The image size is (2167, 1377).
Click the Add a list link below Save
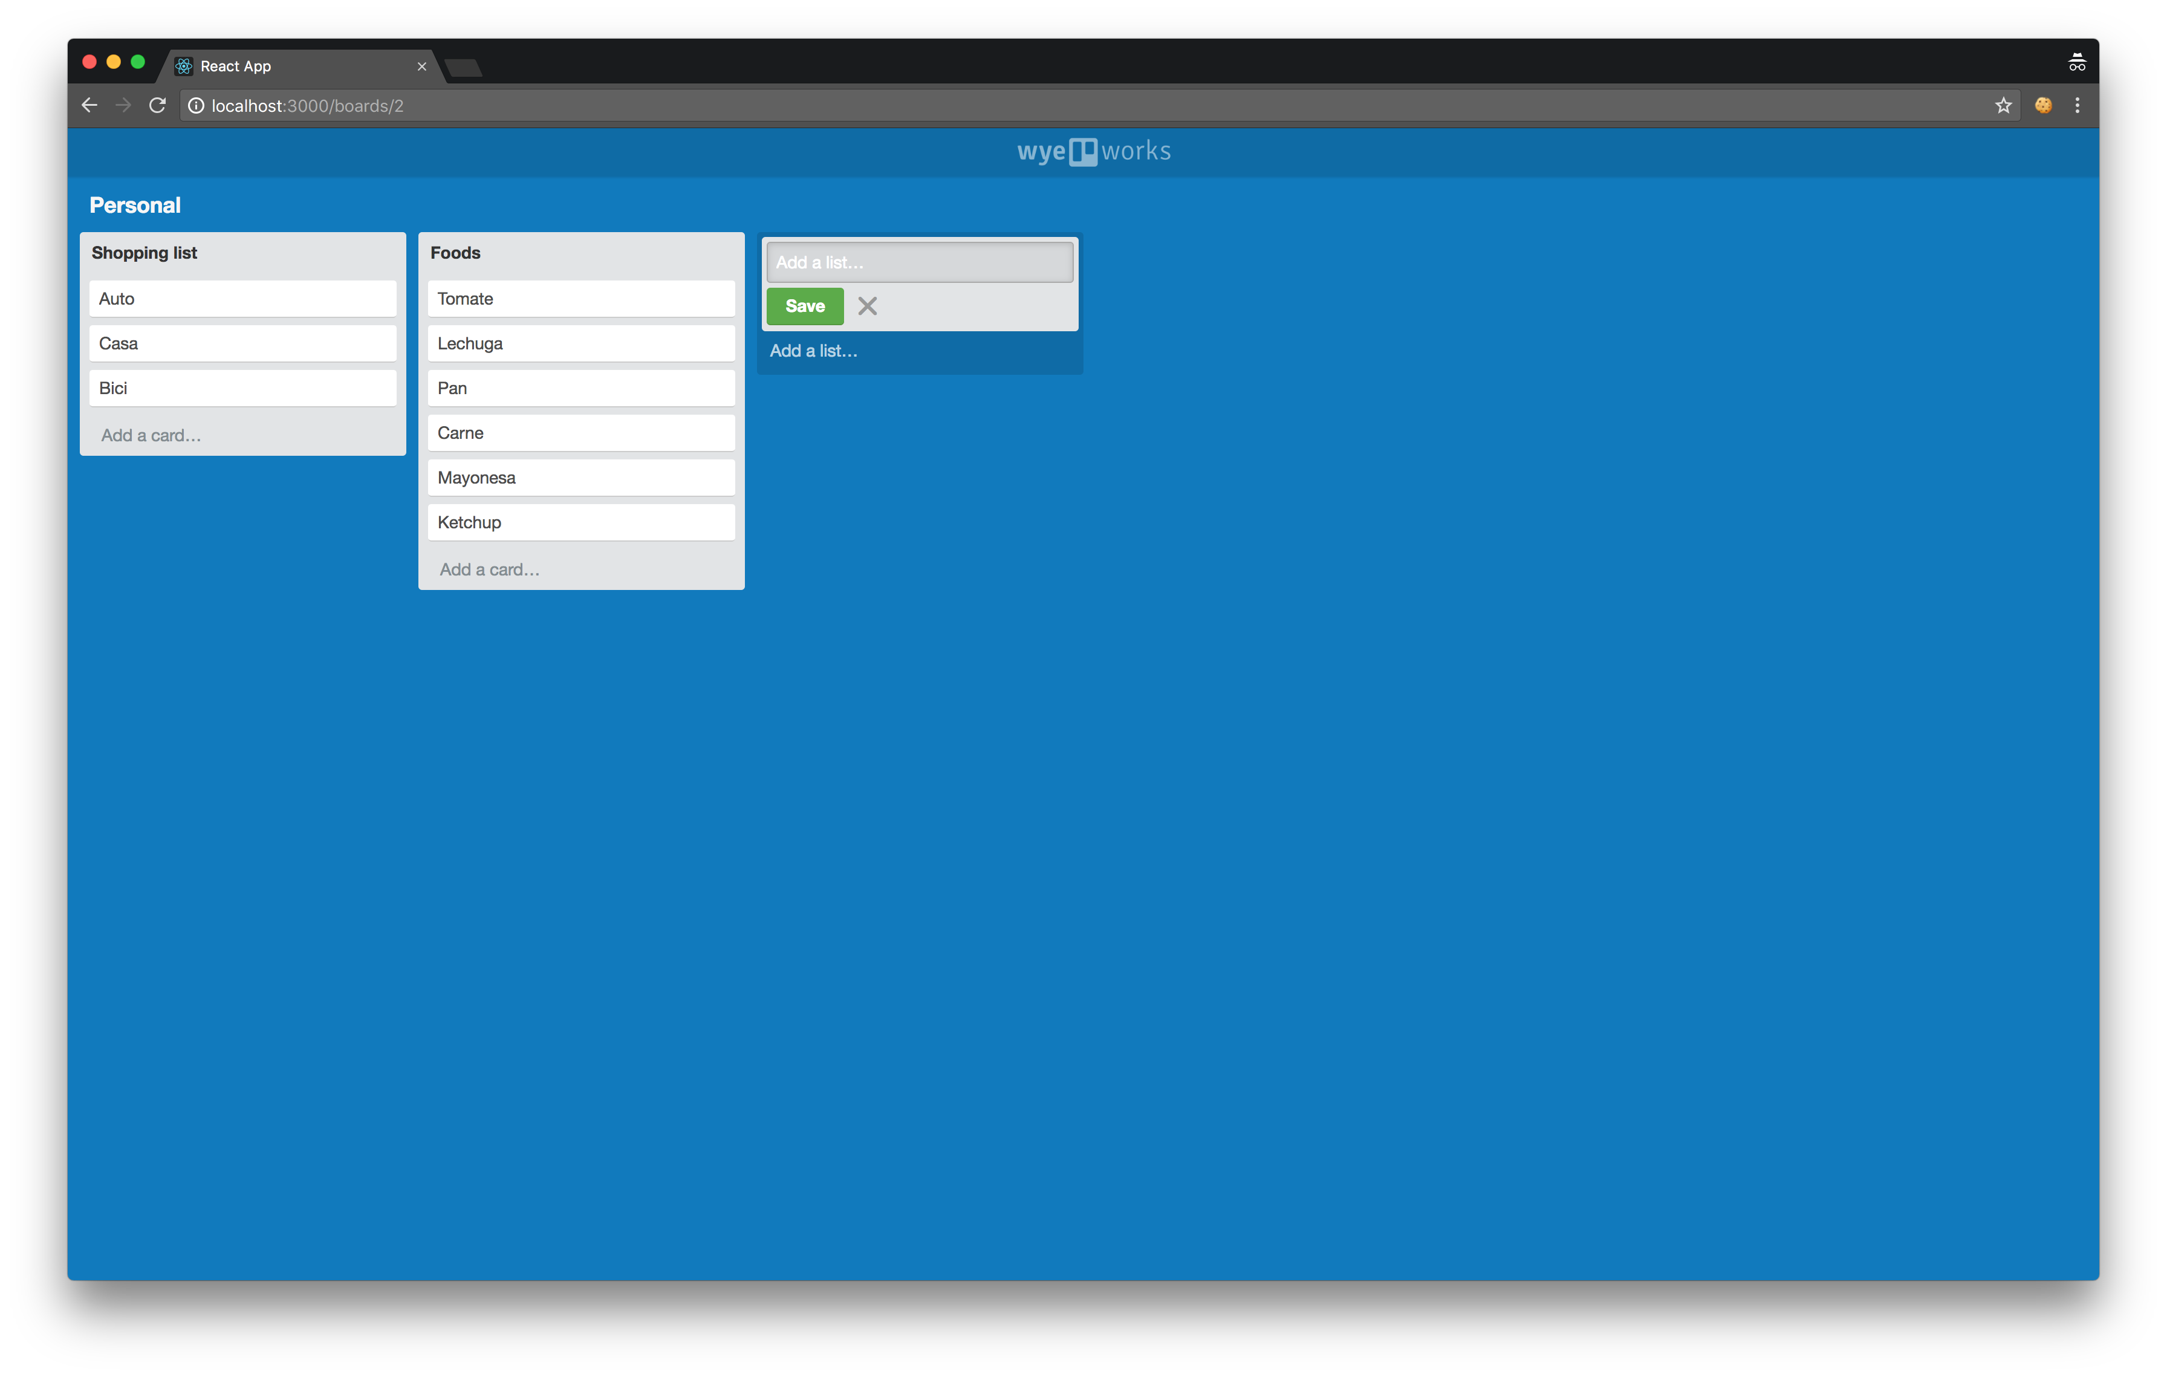click(x=813, y=351)
